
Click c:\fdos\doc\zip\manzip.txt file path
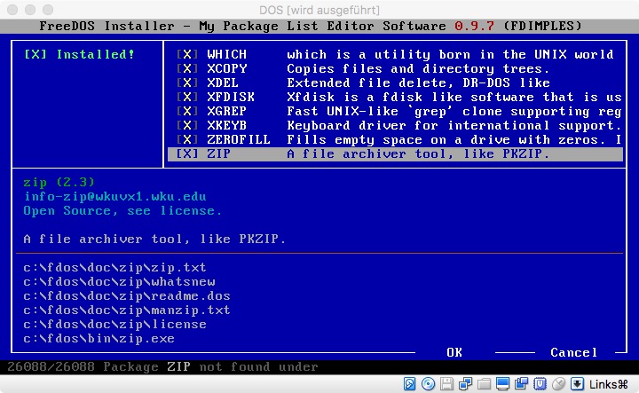click(x=127, y=310)
